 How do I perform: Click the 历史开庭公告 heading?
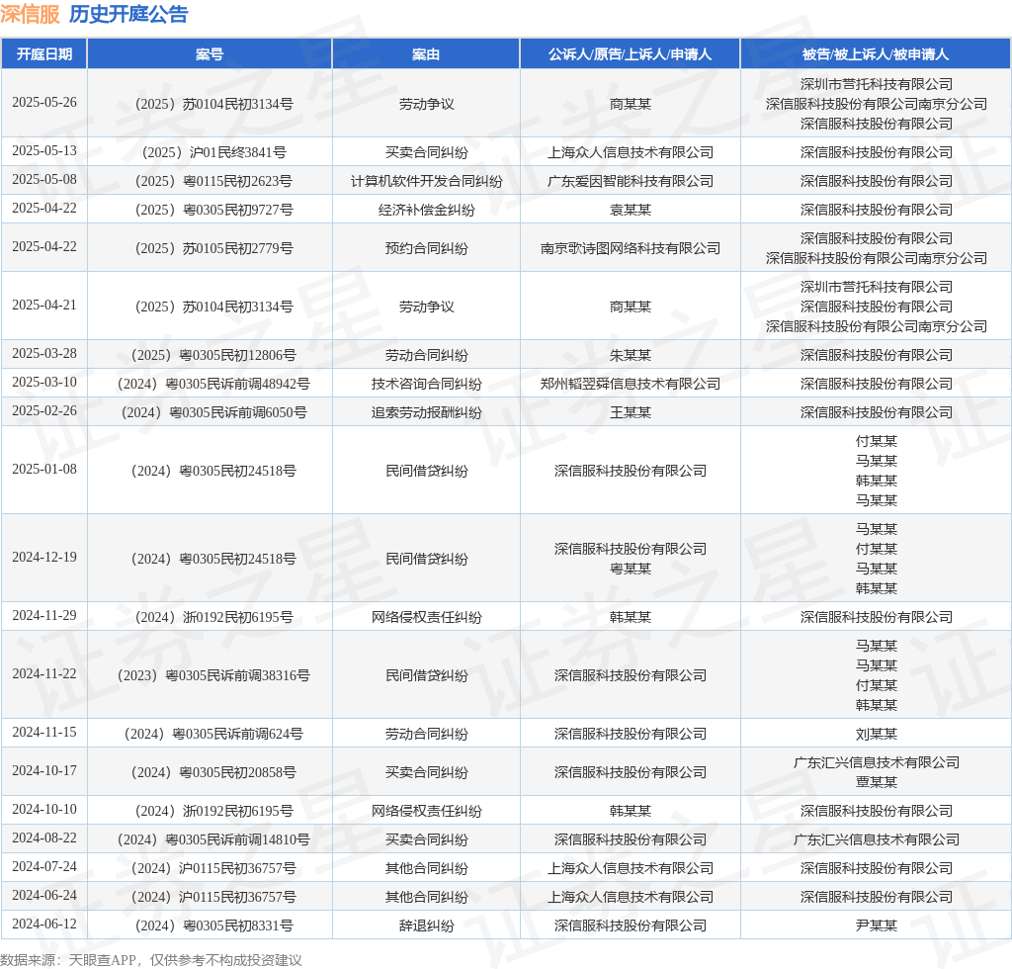[128, 14]
